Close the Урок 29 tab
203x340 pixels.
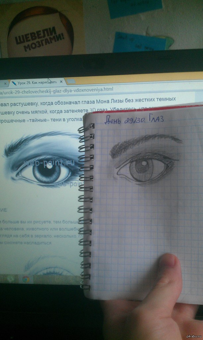[x=61, y=82]
